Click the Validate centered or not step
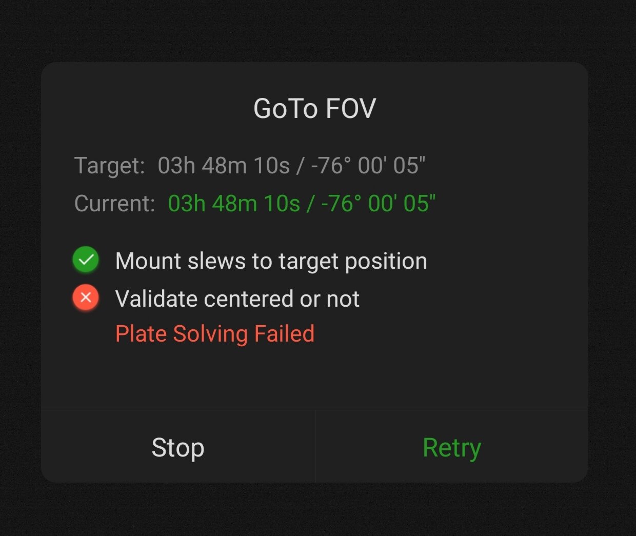 [237, 299]
